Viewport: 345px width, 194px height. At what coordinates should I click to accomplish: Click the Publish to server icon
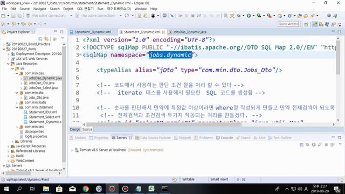(332, 144)
